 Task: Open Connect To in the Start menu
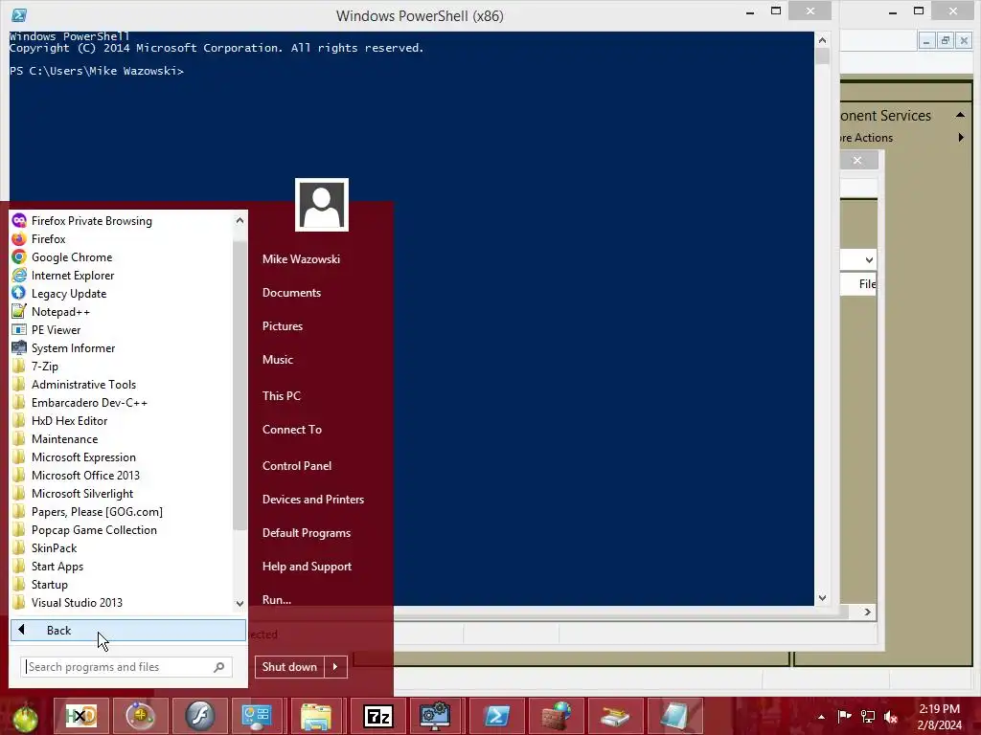coord(292,430)
